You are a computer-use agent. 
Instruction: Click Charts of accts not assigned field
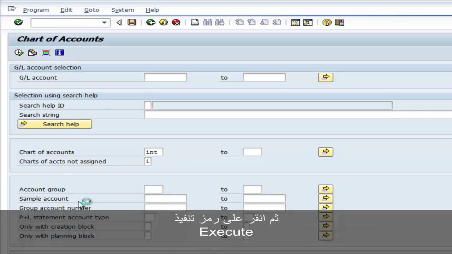click(x=148, y=161)
